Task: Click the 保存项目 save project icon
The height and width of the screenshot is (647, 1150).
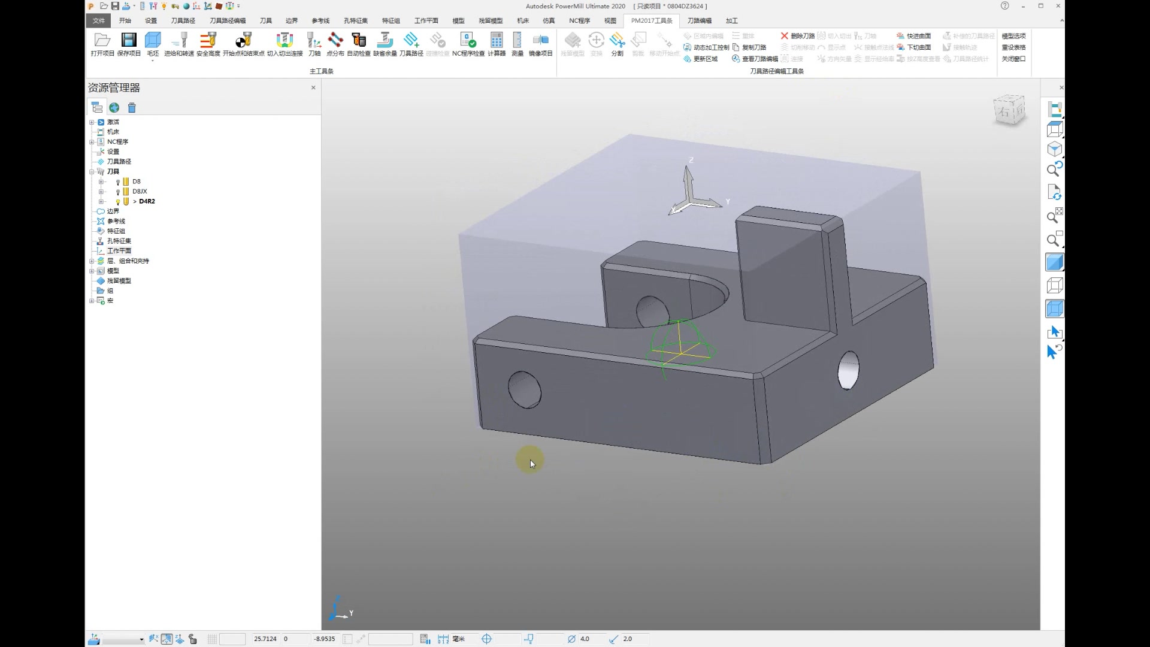Action: (129, 44)
